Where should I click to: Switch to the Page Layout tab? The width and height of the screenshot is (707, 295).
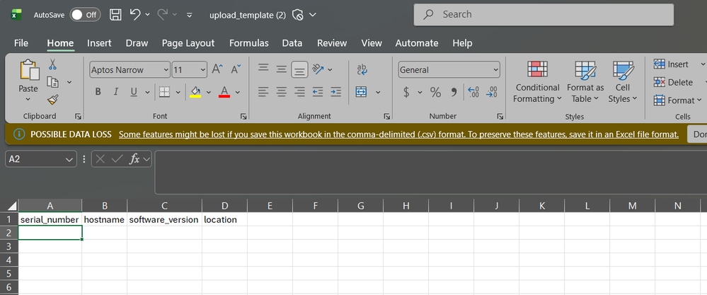click(188, 43)
